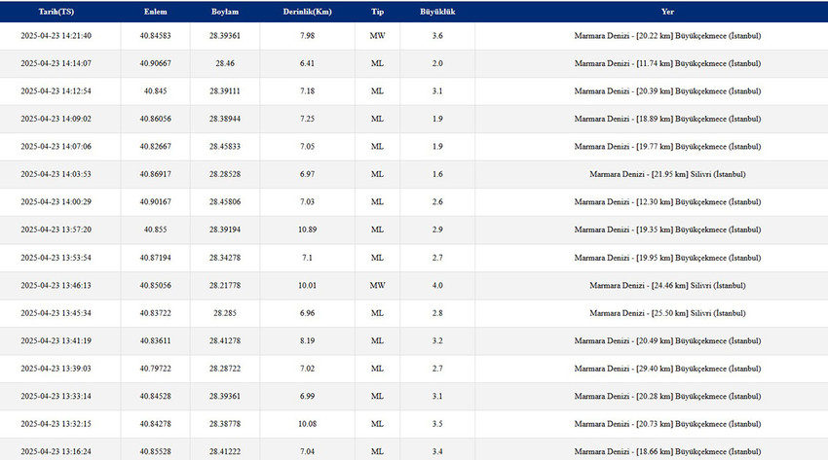Screen dimensions: 828x460
Task: Click the Tip column header
Action: point(377,12)
